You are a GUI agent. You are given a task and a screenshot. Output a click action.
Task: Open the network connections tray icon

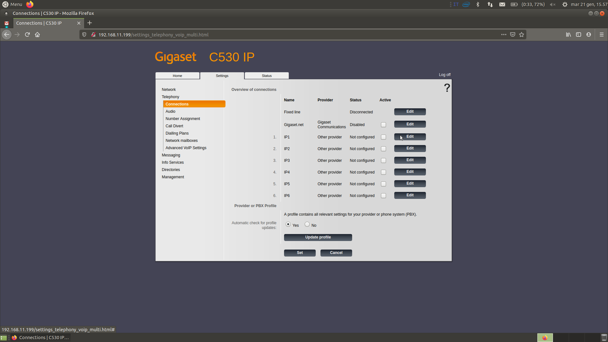point(490,4)
